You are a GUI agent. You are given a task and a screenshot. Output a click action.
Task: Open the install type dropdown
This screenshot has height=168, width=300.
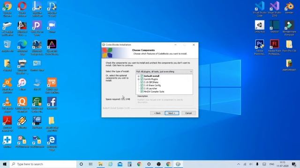click(164, 71)
